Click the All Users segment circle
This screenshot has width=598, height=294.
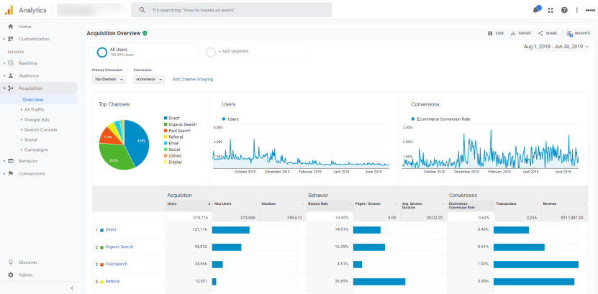[102, 52]
